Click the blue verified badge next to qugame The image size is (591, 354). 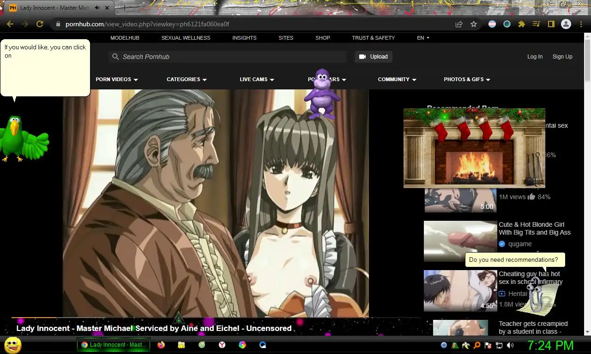coord(502,244)
